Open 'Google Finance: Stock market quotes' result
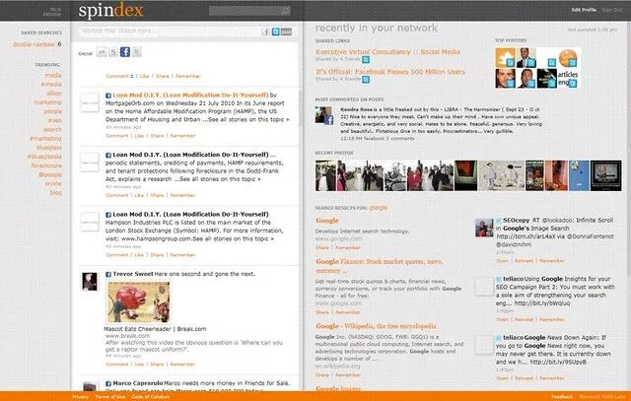Image resolution: width=631 pixels, height=401 pixels. tap(379, 266)
